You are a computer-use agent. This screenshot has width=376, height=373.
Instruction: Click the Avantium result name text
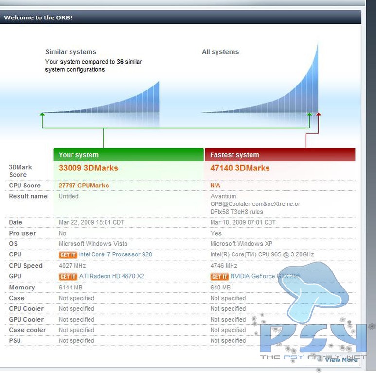click(255, 204)
